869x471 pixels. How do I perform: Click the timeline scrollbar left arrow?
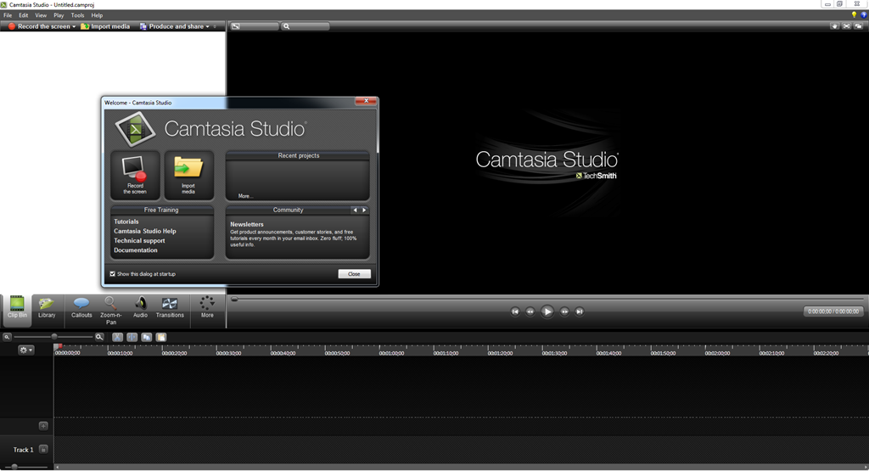coord(57,467)
